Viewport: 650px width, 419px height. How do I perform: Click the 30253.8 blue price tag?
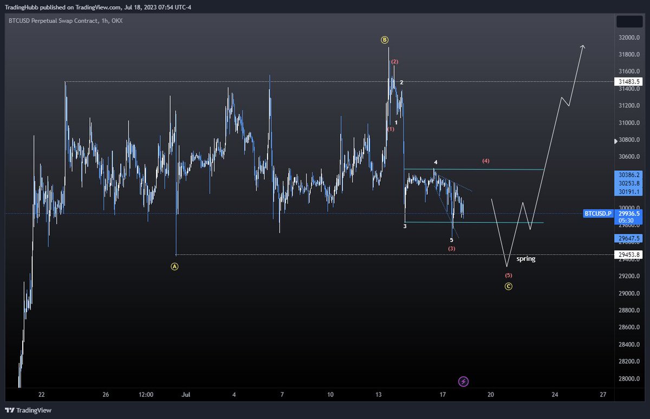[x=630, y=183]
